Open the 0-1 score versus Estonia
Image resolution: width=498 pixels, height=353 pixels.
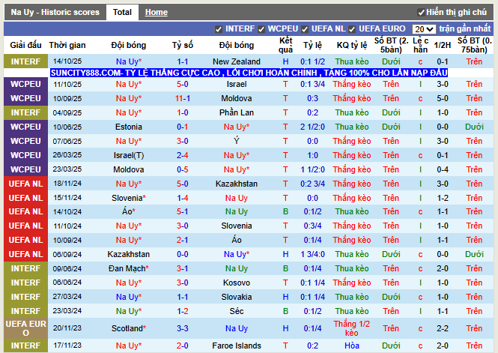[183, 127]
